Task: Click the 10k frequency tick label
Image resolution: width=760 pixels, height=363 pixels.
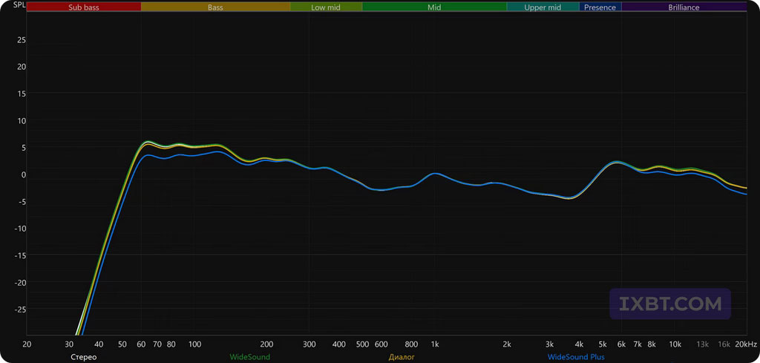Action: (x=675, y=344)
